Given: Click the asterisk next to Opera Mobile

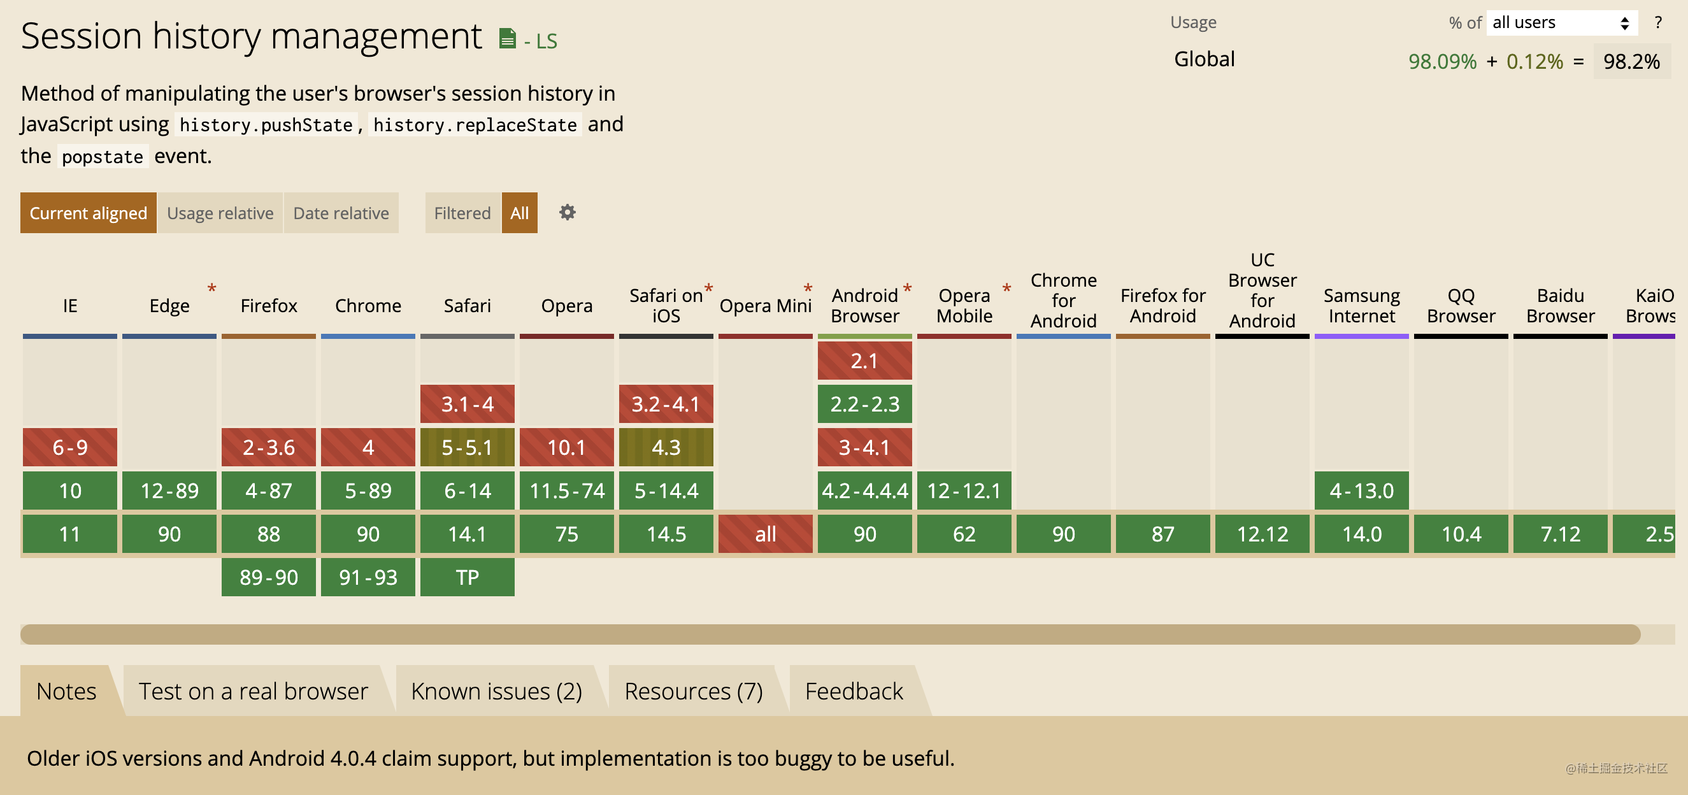Looking at the screenshot, I should (1006, 289).
